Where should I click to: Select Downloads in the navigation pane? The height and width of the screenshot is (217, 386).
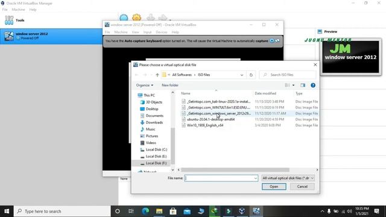point(151,122)
